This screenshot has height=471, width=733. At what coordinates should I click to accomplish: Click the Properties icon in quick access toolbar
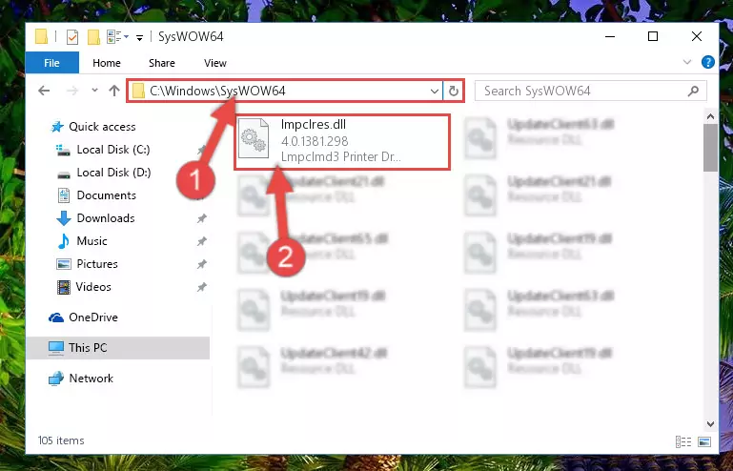click(72, 36)
